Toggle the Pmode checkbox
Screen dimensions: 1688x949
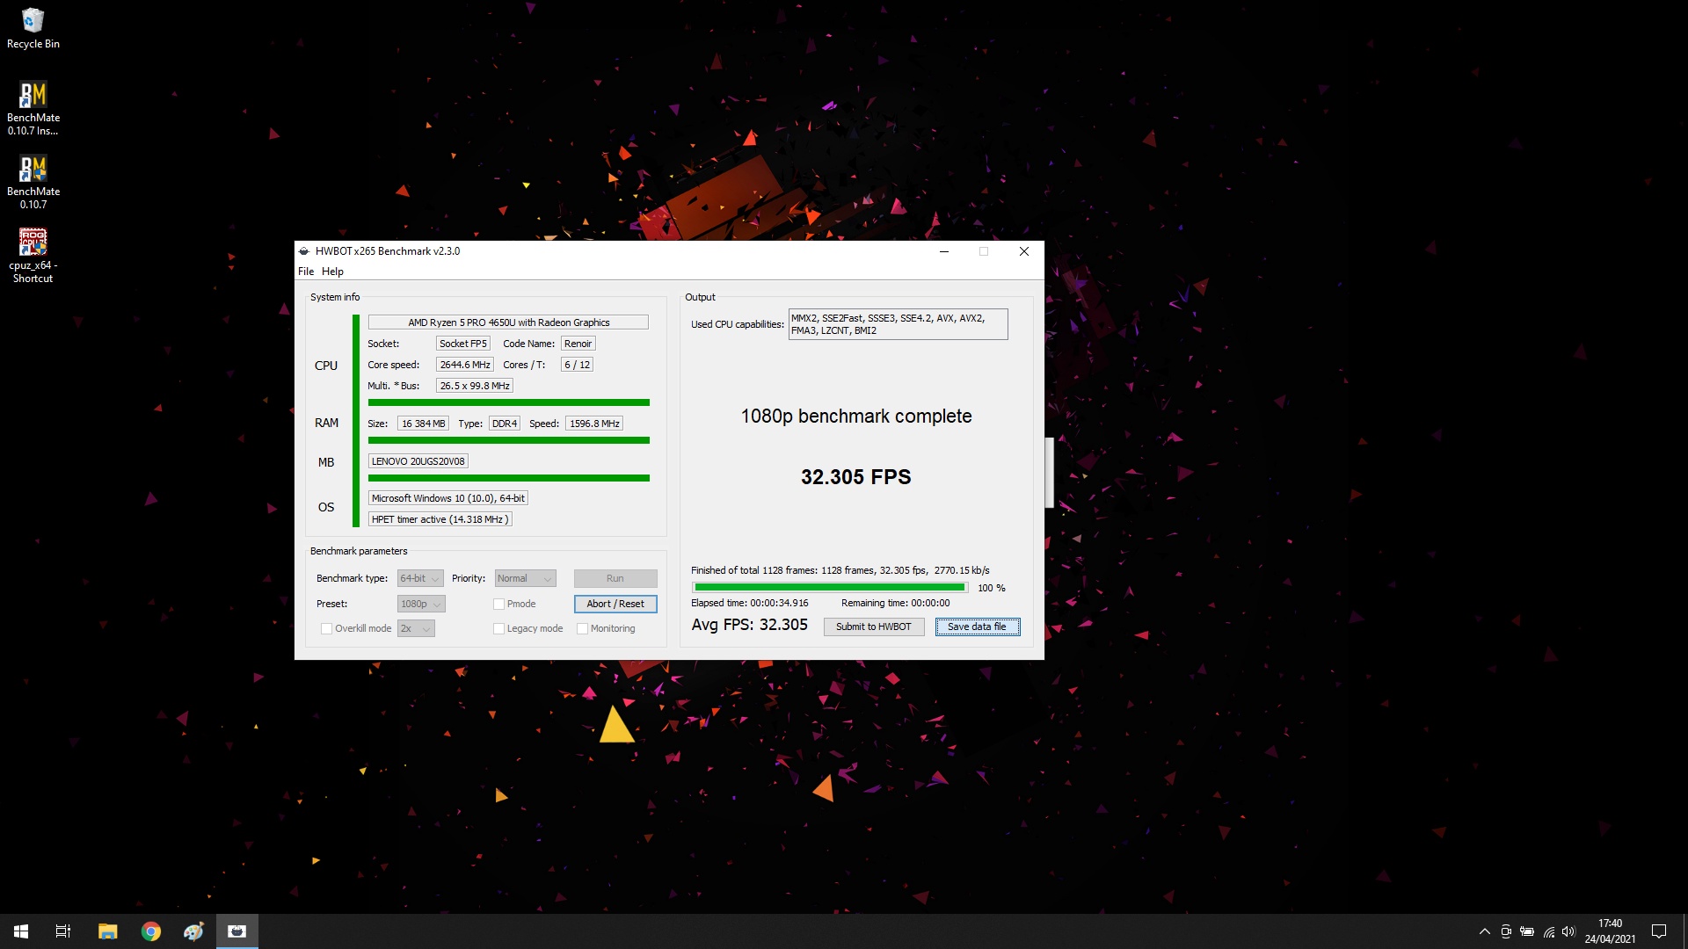[x=498, y=605]
